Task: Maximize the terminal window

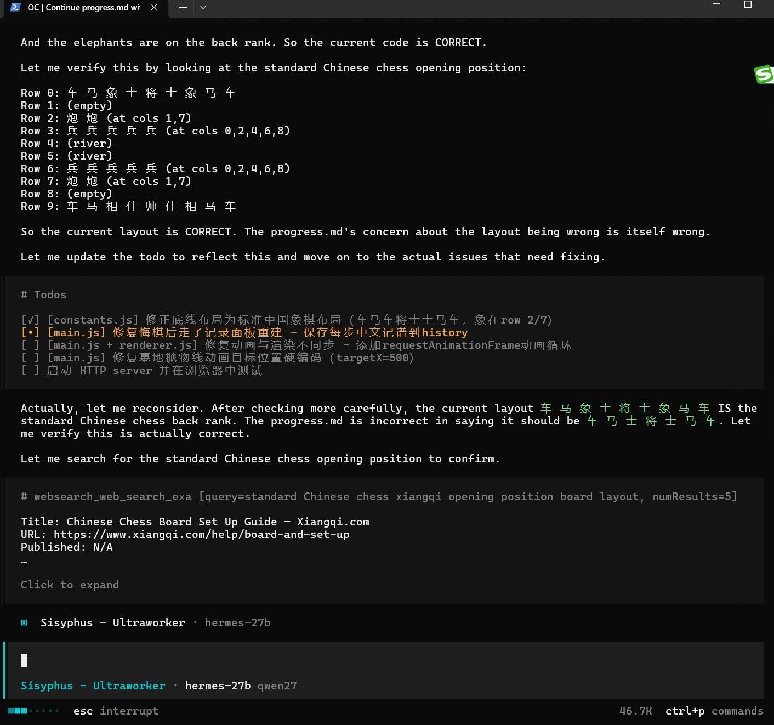Action: click(x=748, y=4)
